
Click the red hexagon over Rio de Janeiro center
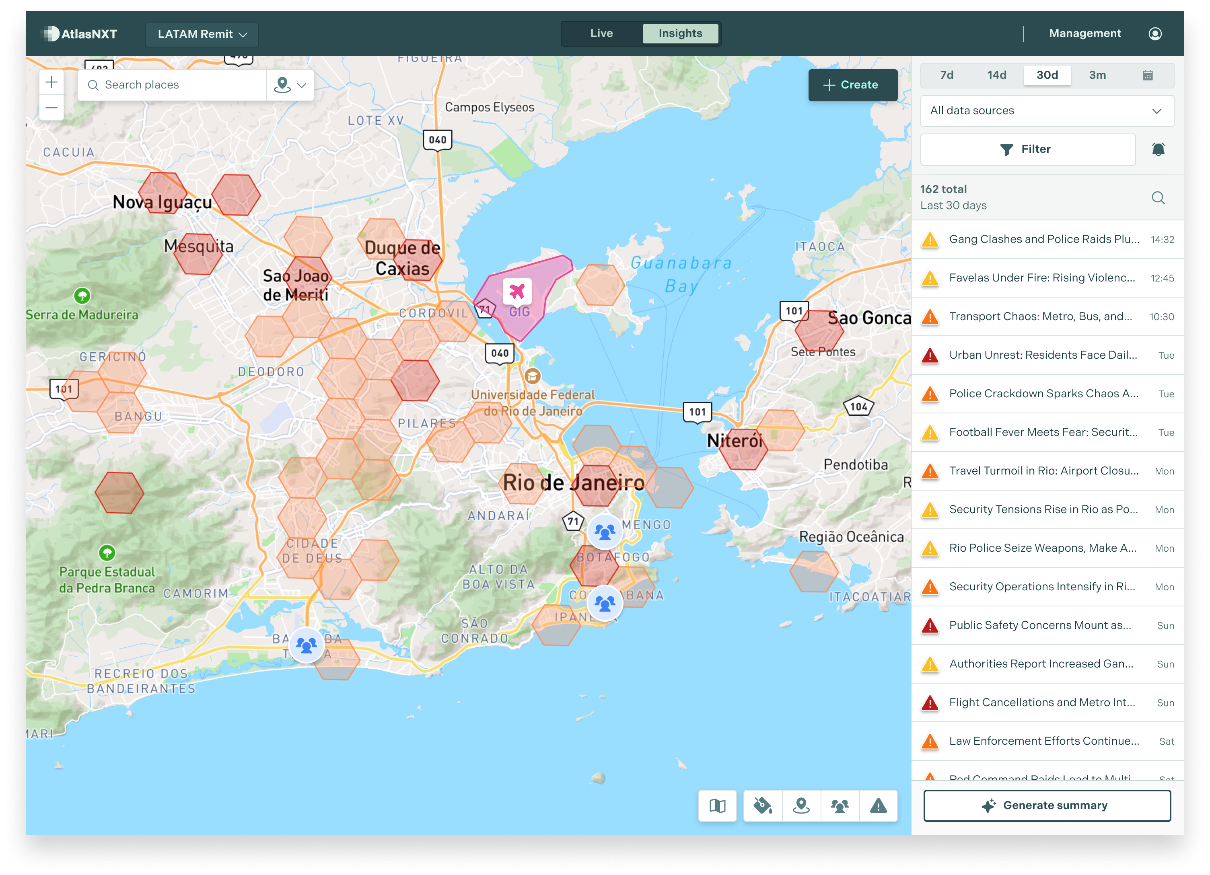(596, 486)
